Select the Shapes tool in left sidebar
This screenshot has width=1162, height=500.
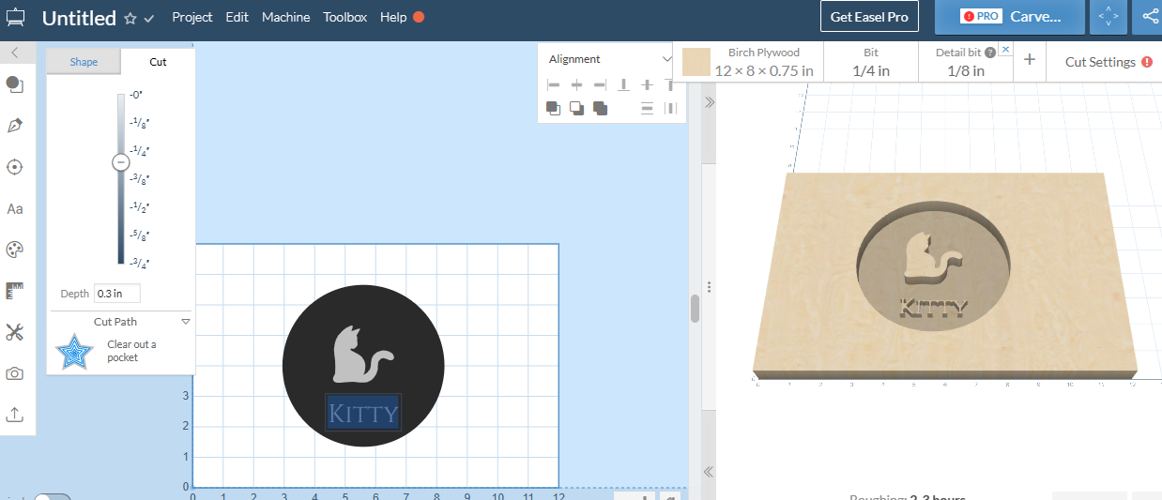tap(14, 84)
